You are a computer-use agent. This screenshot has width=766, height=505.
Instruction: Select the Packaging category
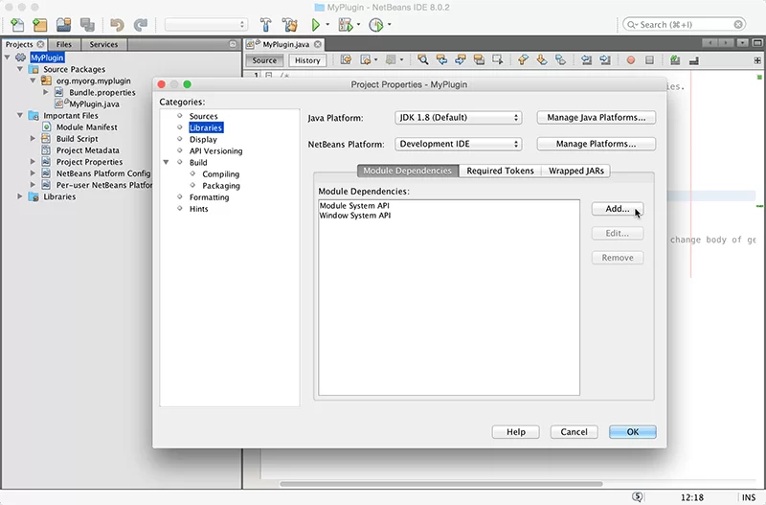click(221, 186)
